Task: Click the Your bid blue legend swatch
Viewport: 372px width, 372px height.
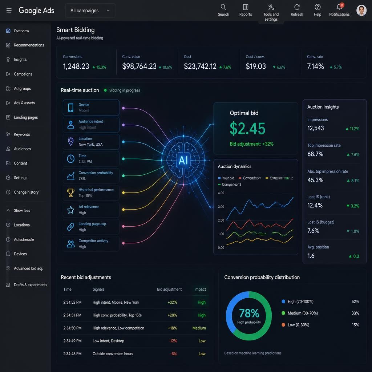Action: pyautogui.click(x=219, y=178)
